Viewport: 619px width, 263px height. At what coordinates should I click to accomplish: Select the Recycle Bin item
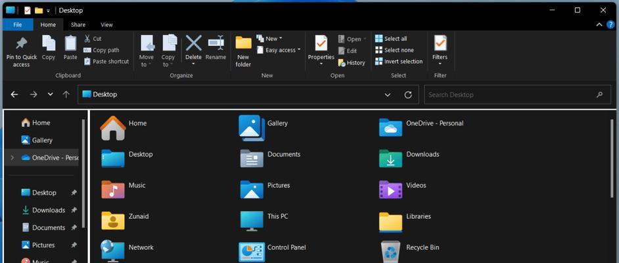point(409,251)
